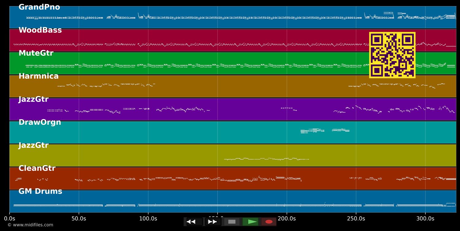Jump playback to the 50.0s marker
The image size is (460, 231).
[79, 218]
